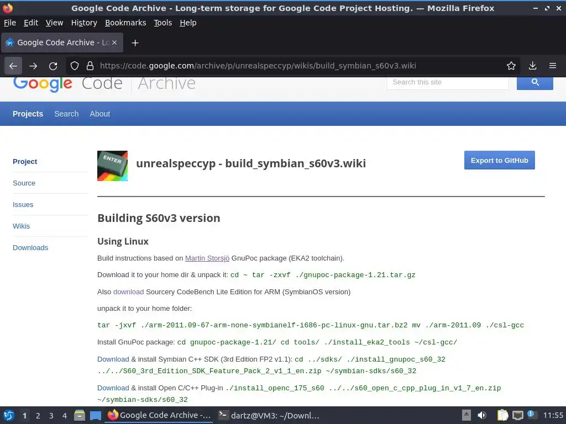Switch to workspace 2
Screen dimensions: 566x424
pyautogui.click(x=38, y=416)
